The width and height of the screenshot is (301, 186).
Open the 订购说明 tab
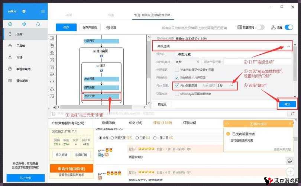coord(190,123)
